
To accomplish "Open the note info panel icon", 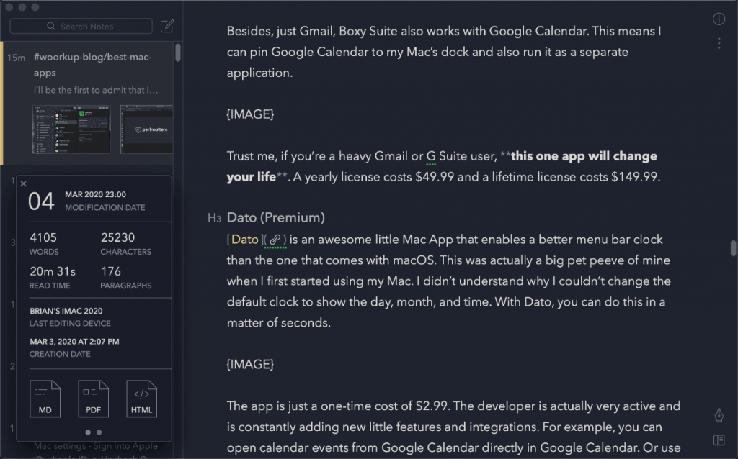I will point(719,19).
